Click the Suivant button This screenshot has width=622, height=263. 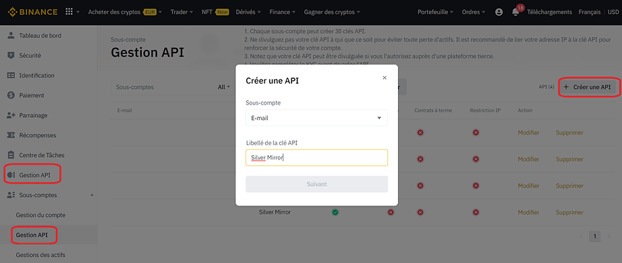(x=316, y=184)
